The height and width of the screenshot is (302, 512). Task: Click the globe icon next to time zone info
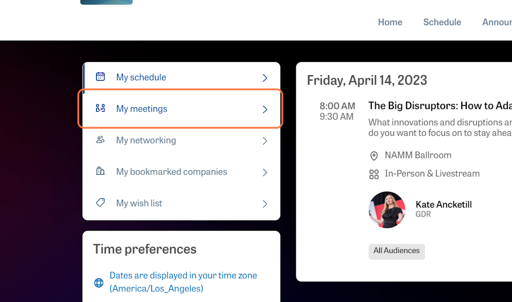(99, 282)
